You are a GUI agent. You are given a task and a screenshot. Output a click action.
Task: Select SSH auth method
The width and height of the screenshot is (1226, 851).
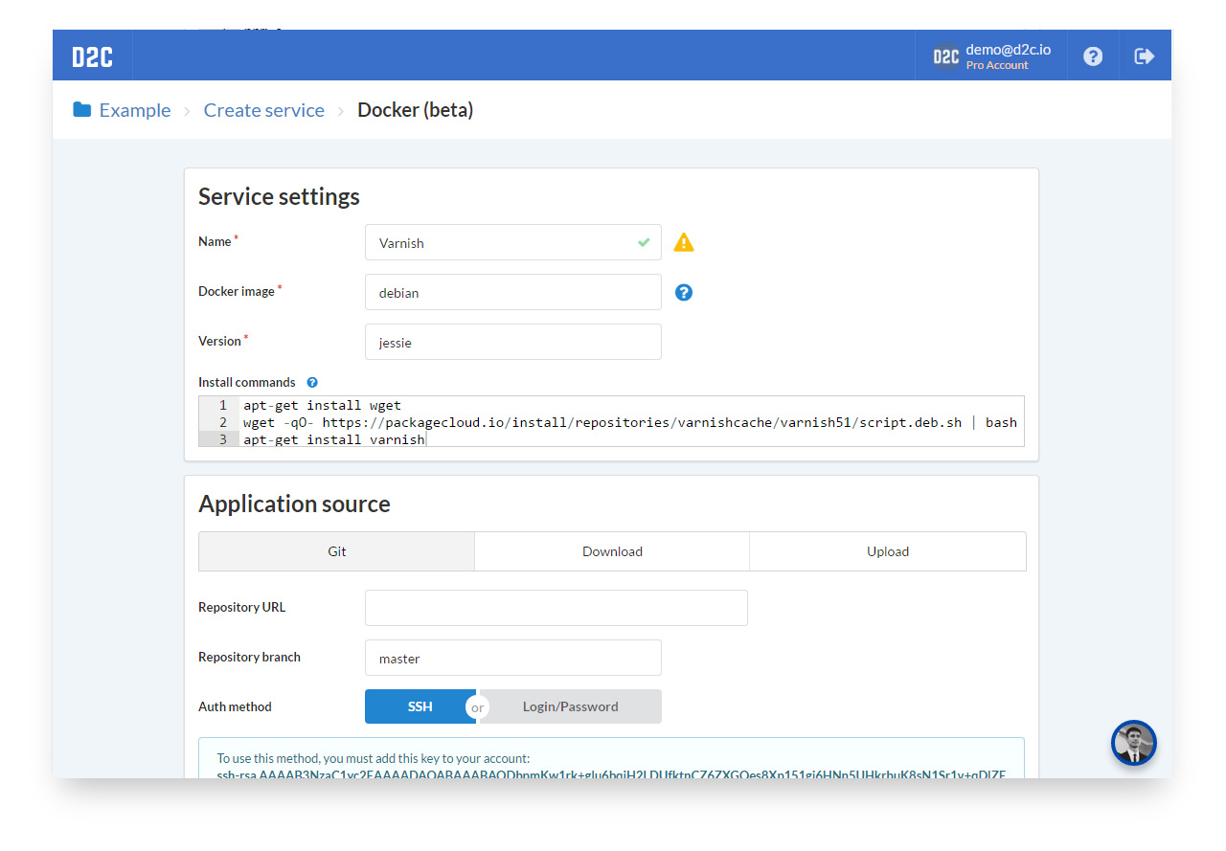pyautogui.click(x=420, y=706)
